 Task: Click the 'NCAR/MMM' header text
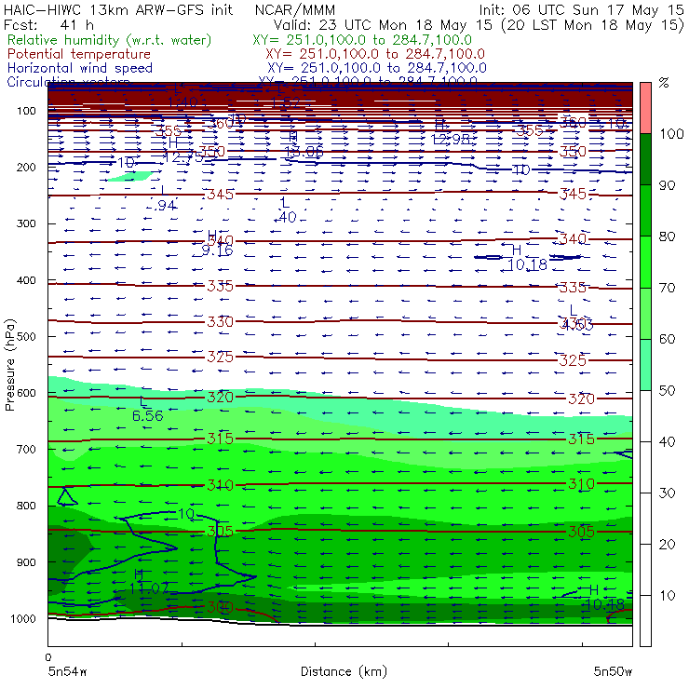295,10
